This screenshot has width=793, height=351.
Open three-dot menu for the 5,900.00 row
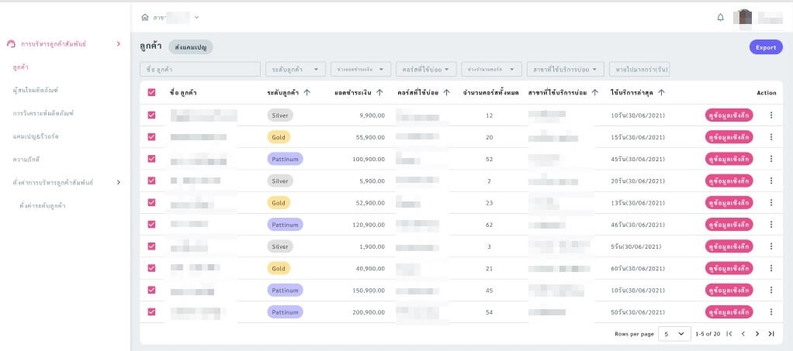tap(771, 181)
